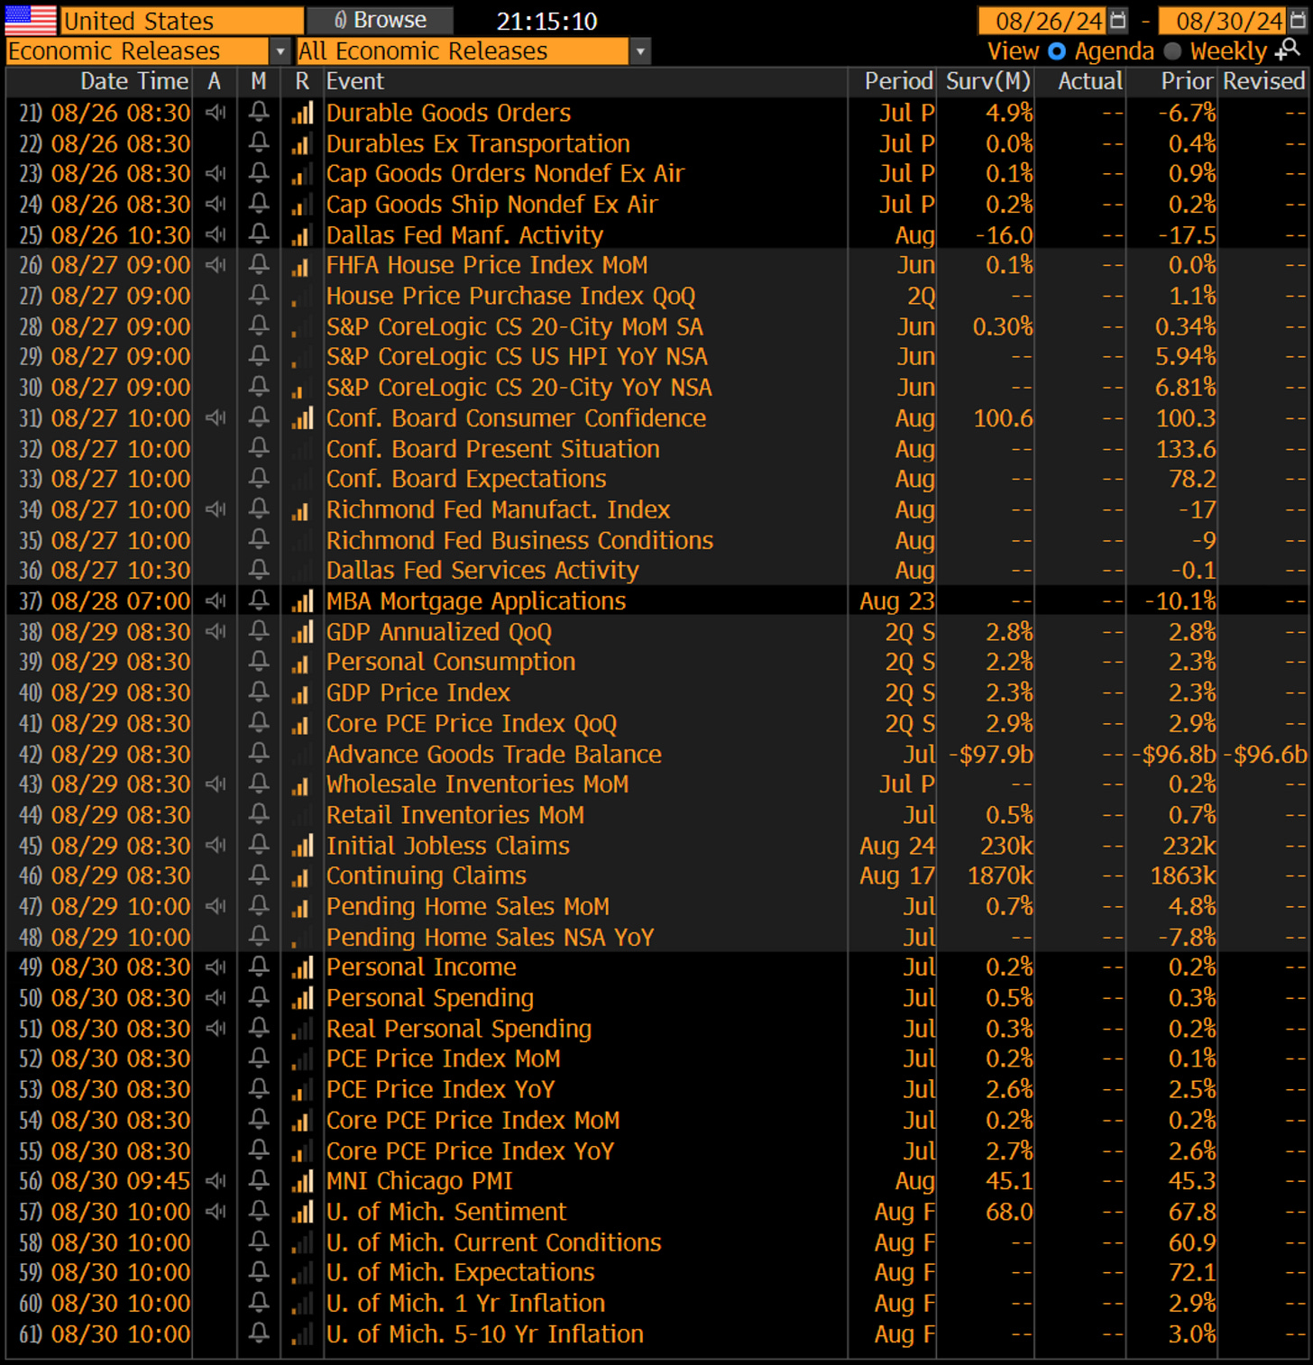Open the U. of Mich. 1 Yr Inflation event
The height and width of the screenshot is (1365, 1313).
[465, 1303]
